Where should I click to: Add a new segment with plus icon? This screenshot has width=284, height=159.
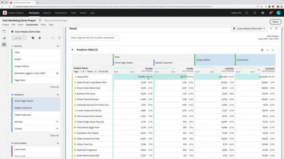click(x=58, y=95)
